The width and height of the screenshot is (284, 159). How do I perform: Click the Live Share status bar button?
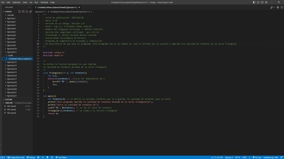[61, 157]
